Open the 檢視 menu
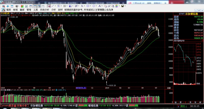 [x=15, y=10]
